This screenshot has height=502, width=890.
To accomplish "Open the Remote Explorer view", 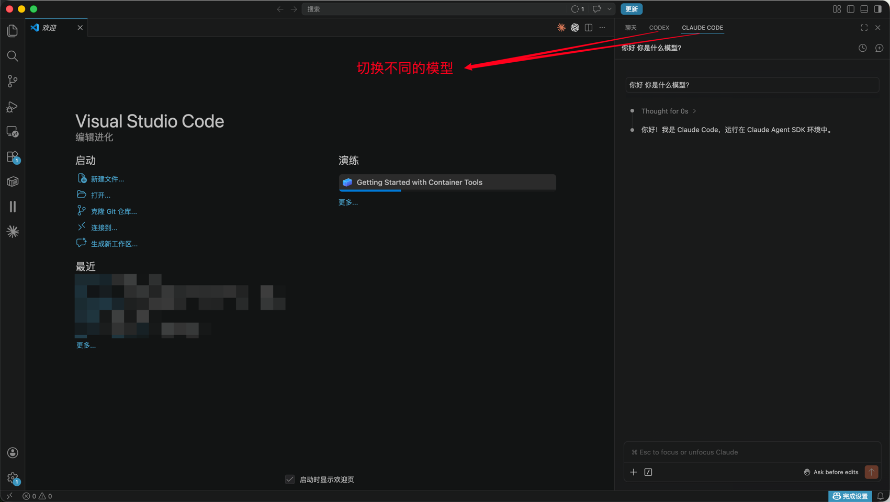I will pos(13,132).
